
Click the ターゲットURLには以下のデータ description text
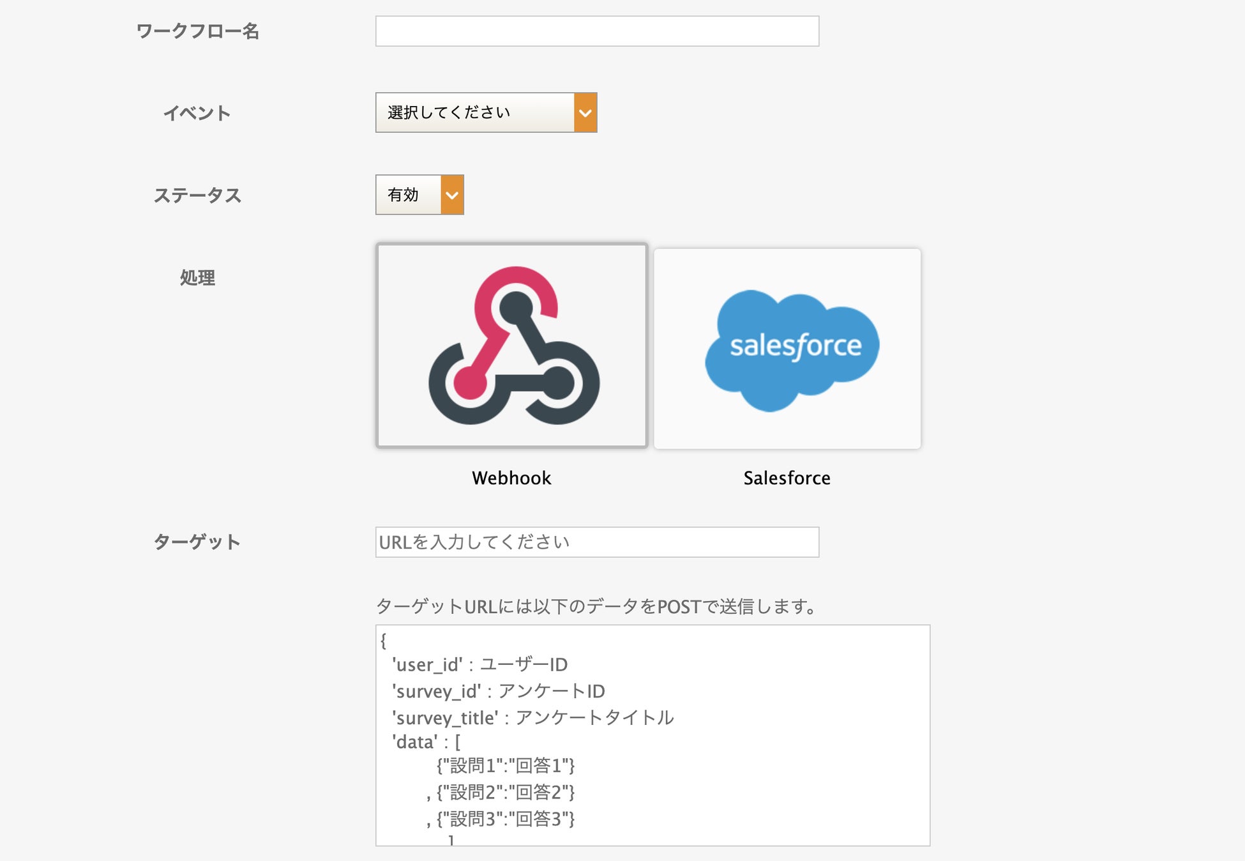[596, 606]
